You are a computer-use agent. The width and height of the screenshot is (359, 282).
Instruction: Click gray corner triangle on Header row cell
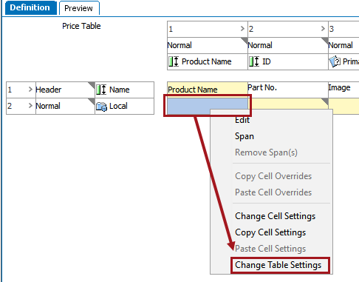92,85
